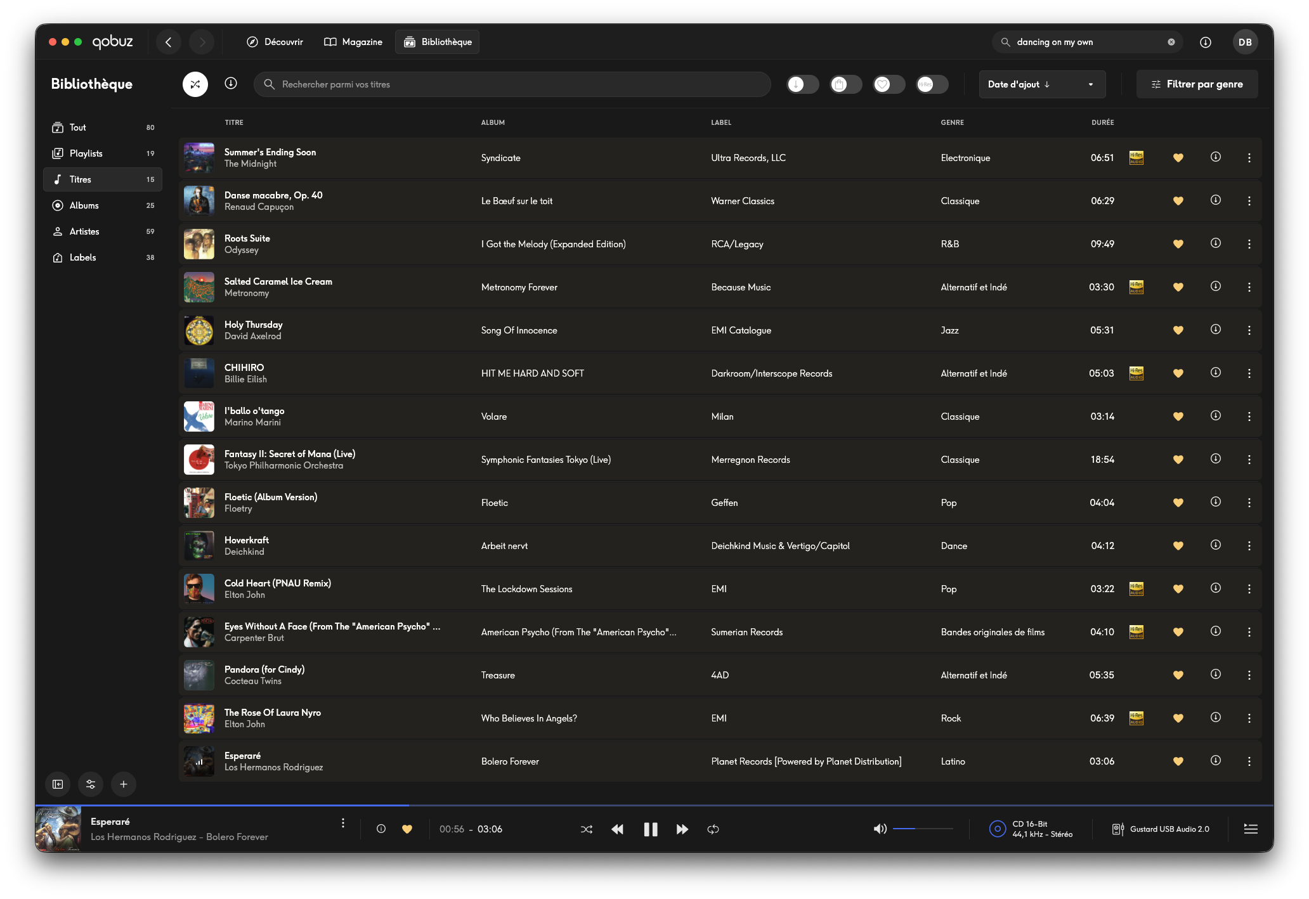Image resolution: width=1309 pixels, height=899 pixels.
Task: Shuffle the library tracks with the shuffle button
Action: coord(195,84)
